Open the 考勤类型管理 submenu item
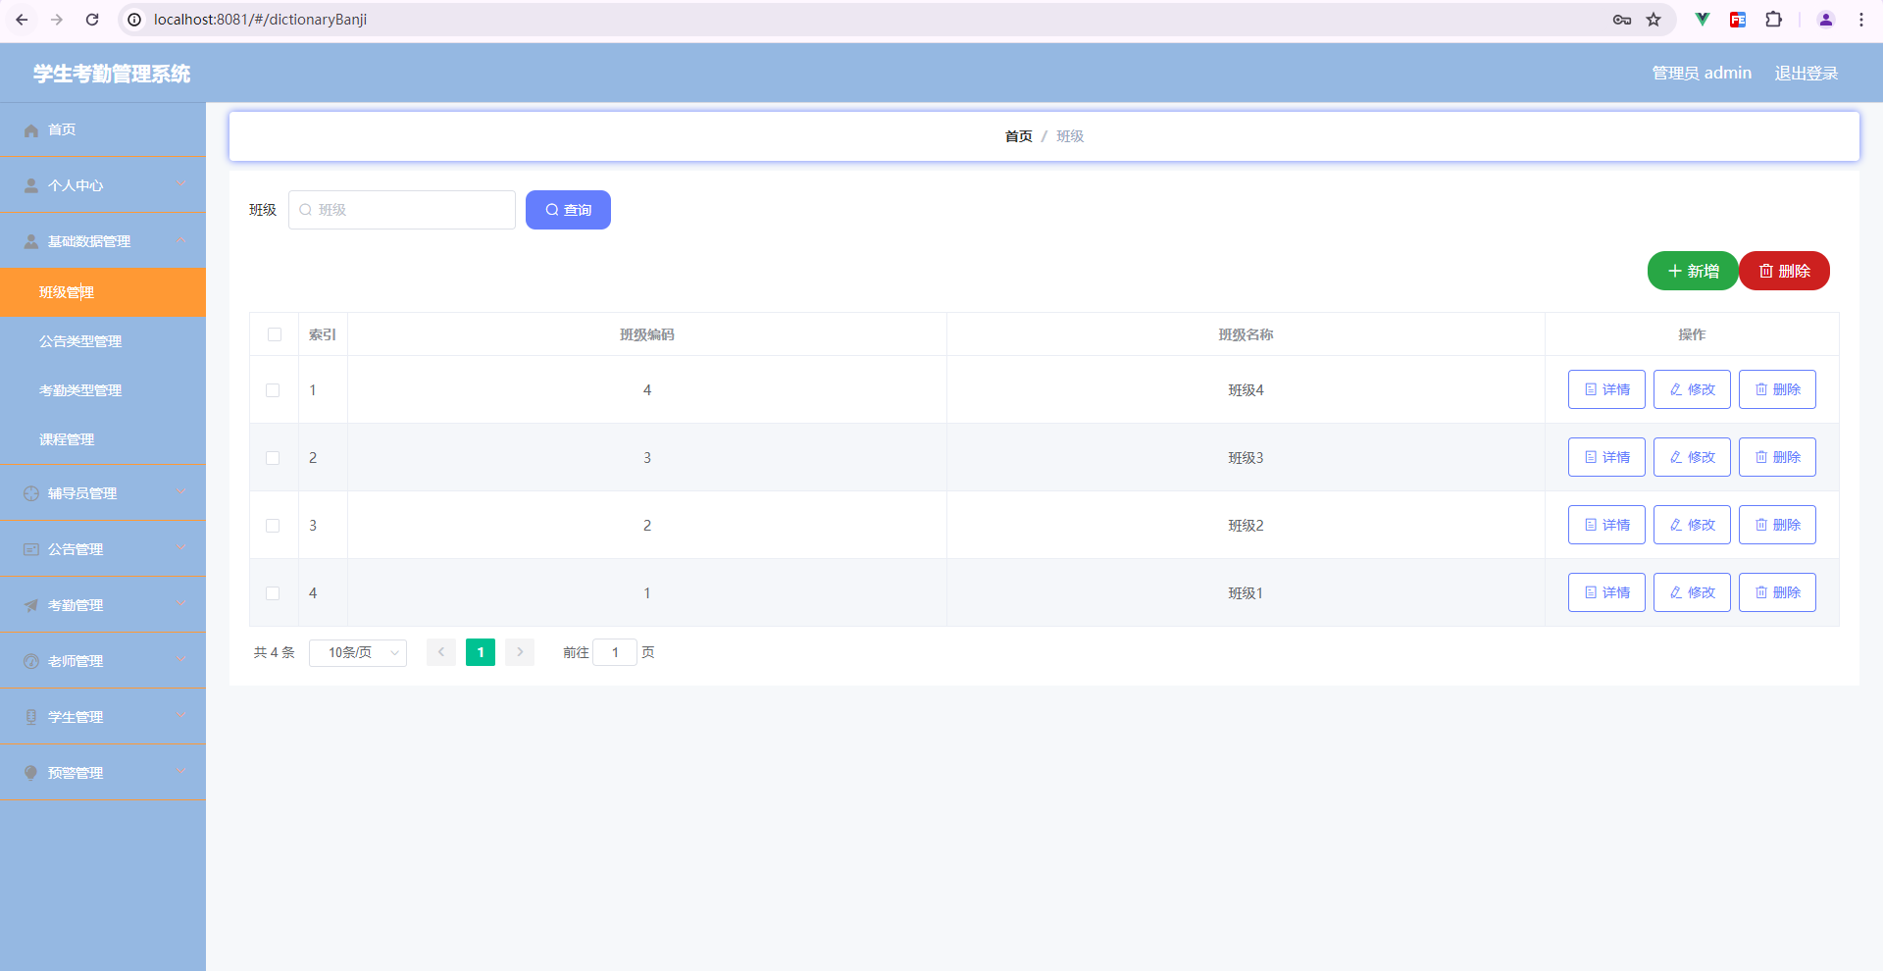 [x=103, y=390]
